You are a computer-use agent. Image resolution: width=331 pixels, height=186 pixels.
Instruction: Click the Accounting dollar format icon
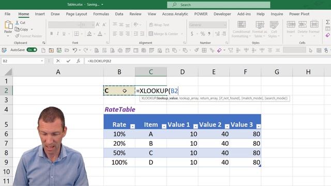tap(192, 34)
